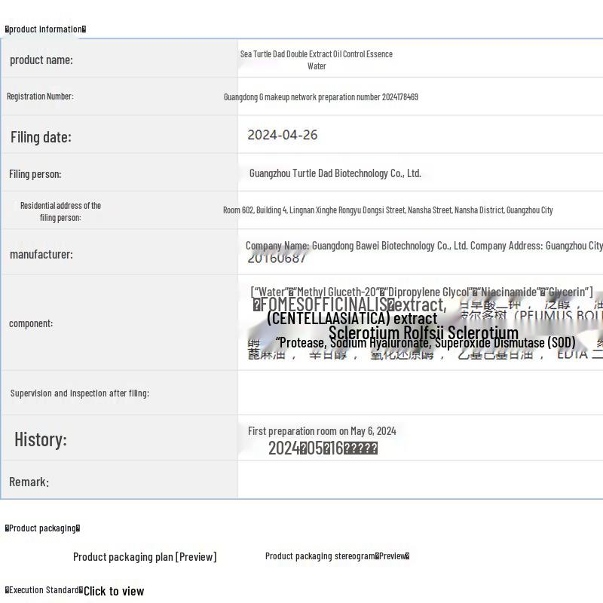This screenshot has height=603, width=603.
Task: Select the 'Sclerotium Rolfsii Sclerotium' component text
Action: pos(424,332)
